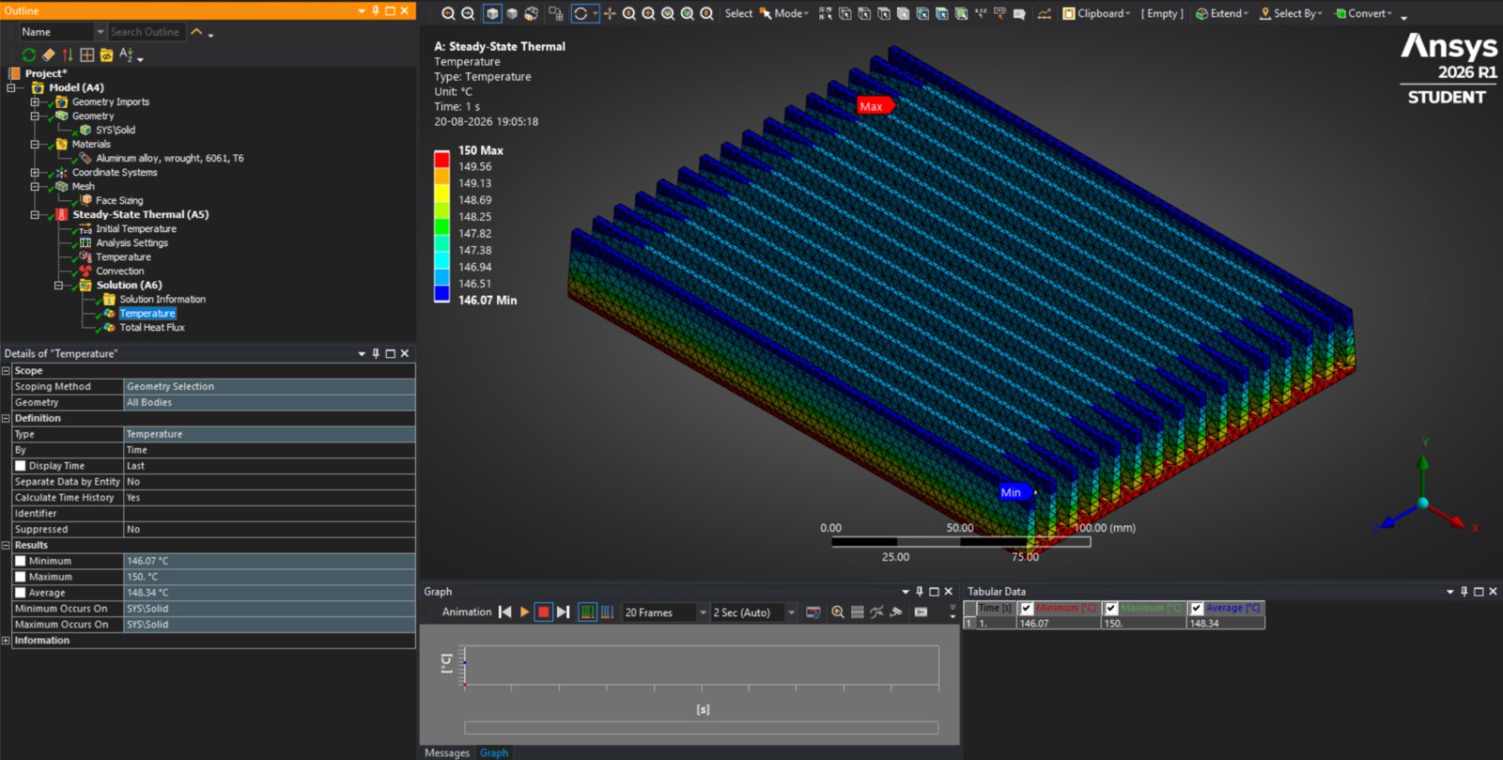Screen dimensions: 1503x760
Task: Open the Select By dropdown
Action: [x=1291, y=13]
